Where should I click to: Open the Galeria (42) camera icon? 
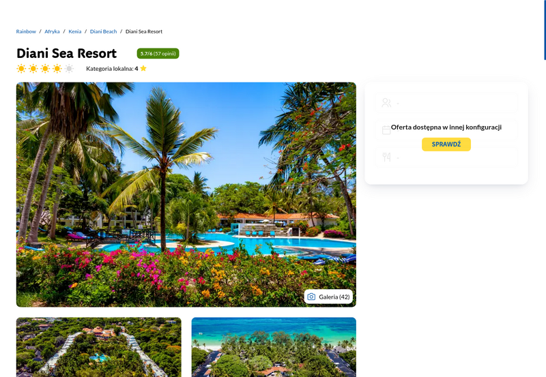311,297
